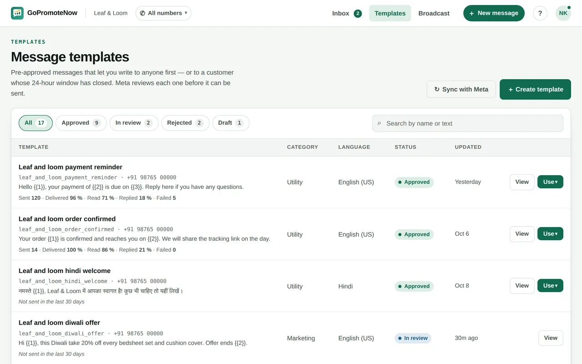Screen dimensions: 582x364
Task: Click the 'Leaf and loom order confirmed' title
Action: (x=67, y=219)
